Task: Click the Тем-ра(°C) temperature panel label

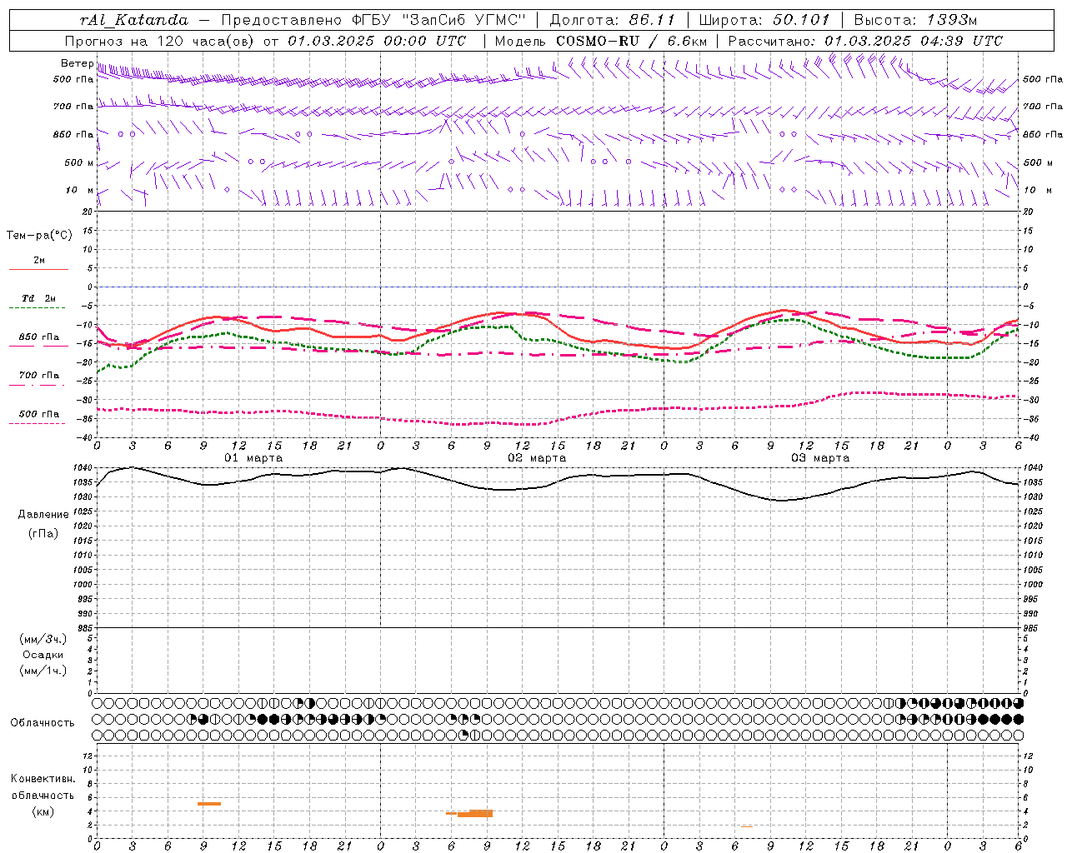Action: [x=39, y=236]
